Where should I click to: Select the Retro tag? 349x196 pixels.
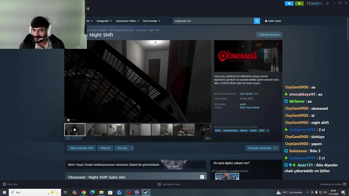click(262, 131)
